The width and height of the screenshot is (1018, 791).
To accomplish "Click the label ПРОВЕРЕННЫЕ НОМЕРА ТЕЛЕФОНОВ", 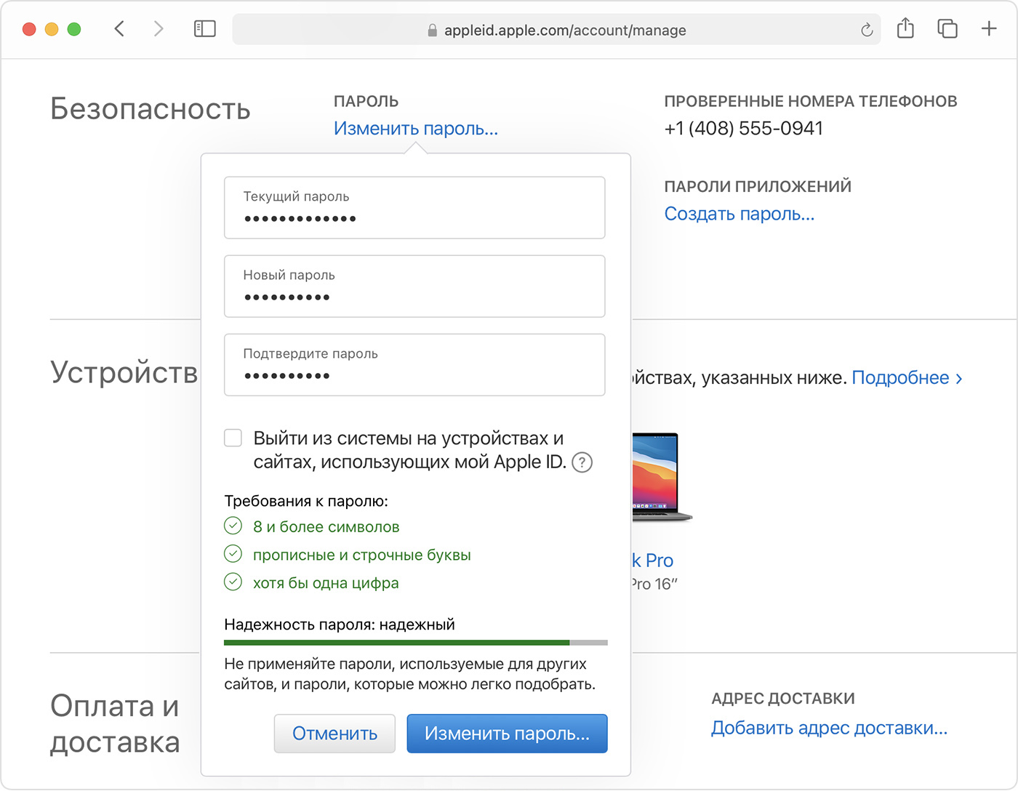I will 811,101.
